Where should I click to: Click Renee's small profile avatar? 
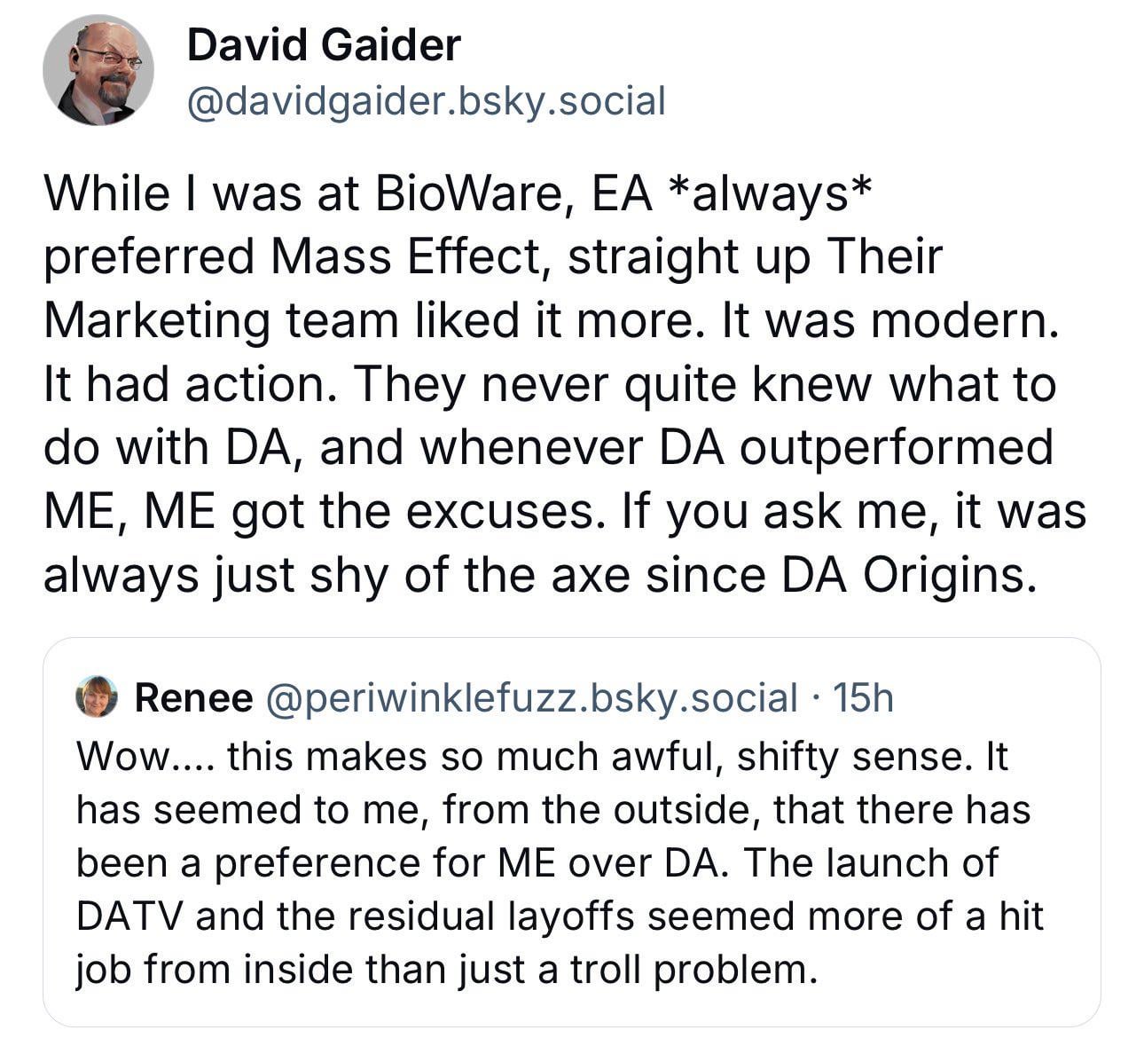tap(98, 697)
